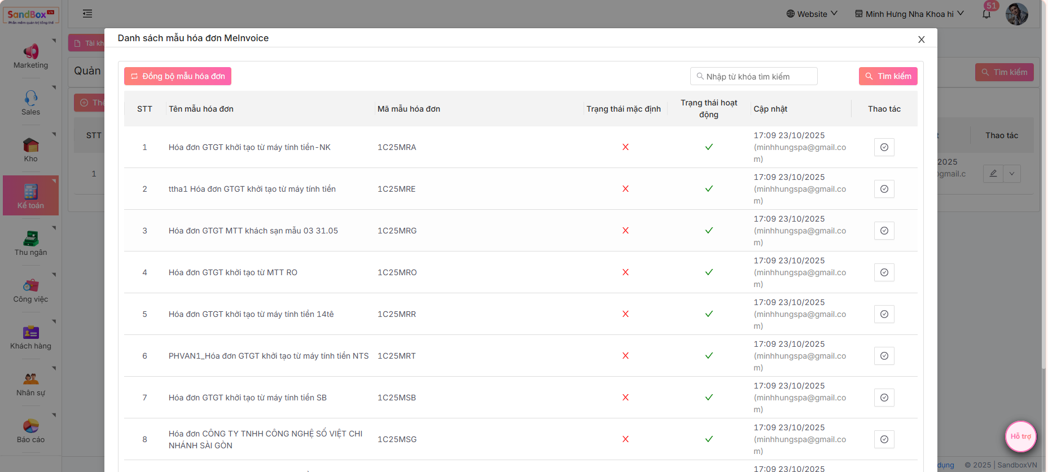Screen dimensions: 1048x472
Task: Set template 1C25MSB as default
Action: [x=884, y=398]
